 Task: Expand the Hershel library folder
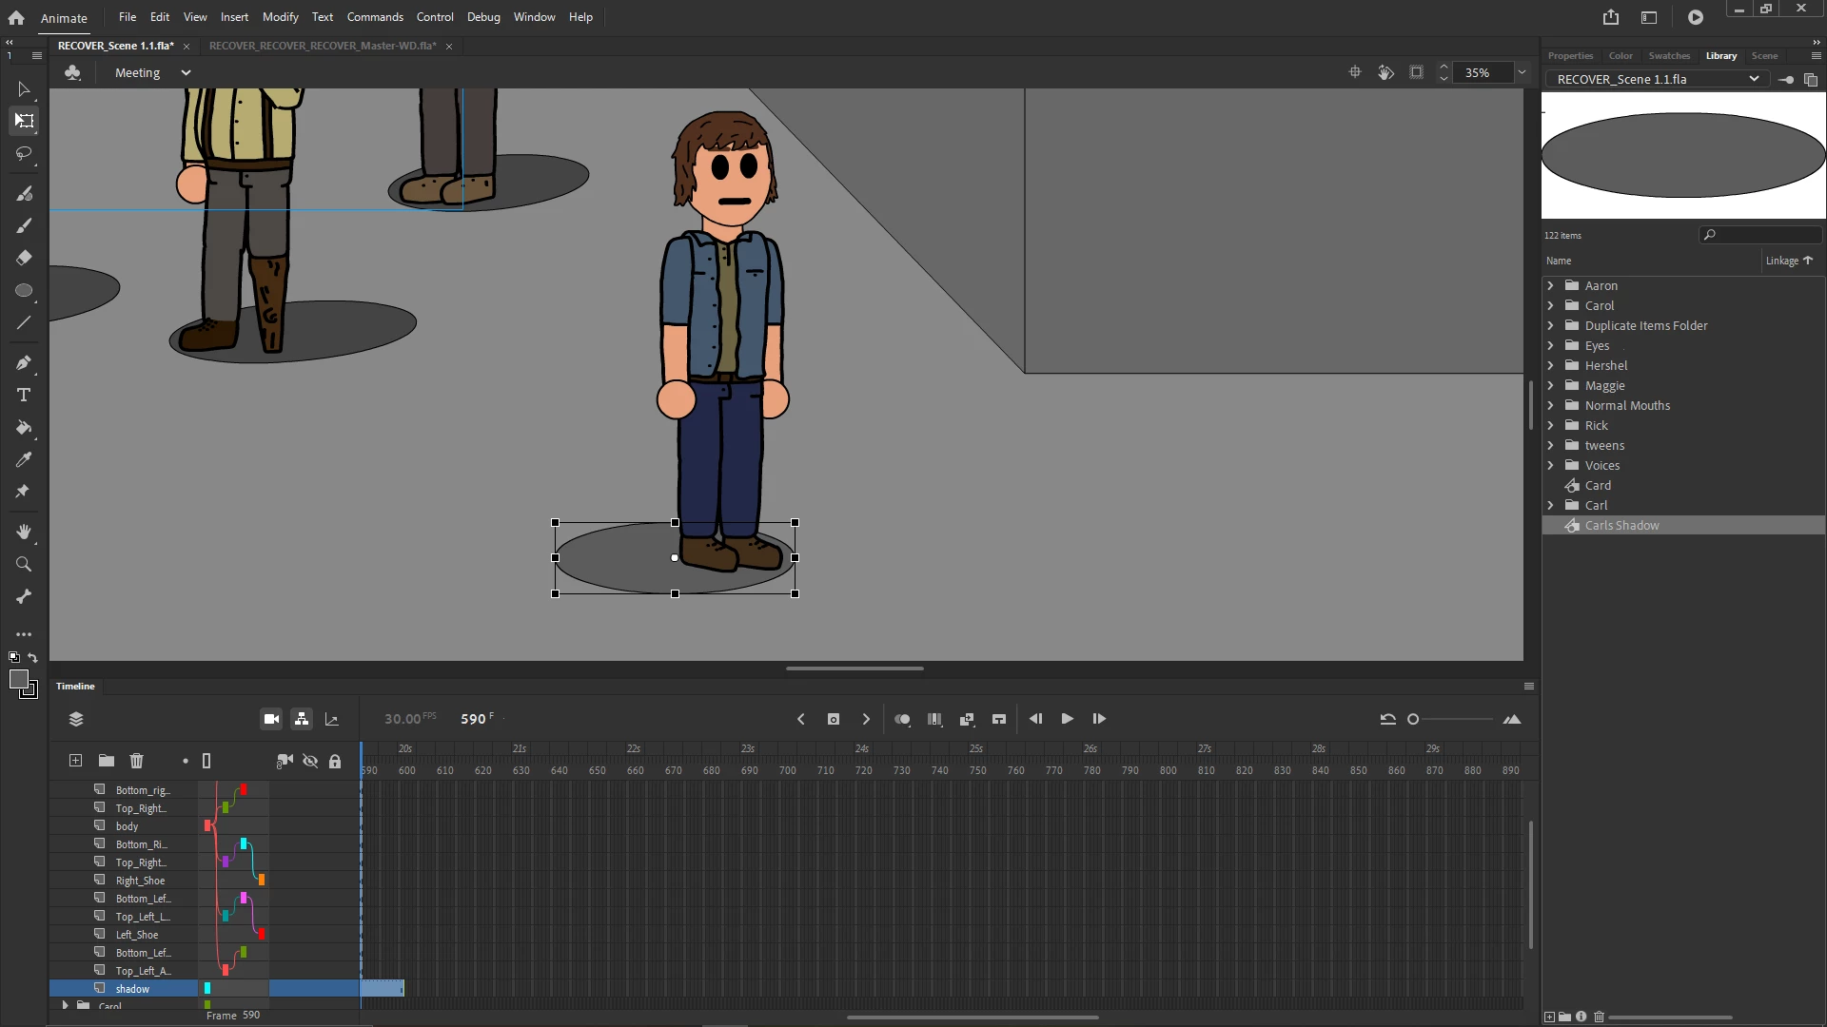click(1550, 366)
